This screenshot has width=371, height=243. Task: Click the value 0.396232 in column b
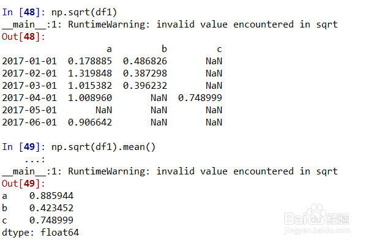click(x=145, y=86)
